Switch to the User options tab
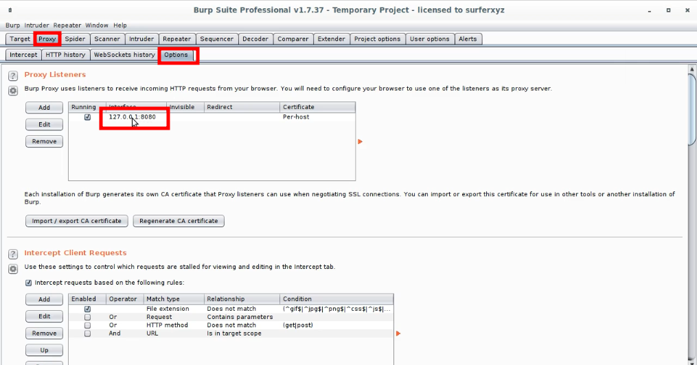 click(429, 39)
